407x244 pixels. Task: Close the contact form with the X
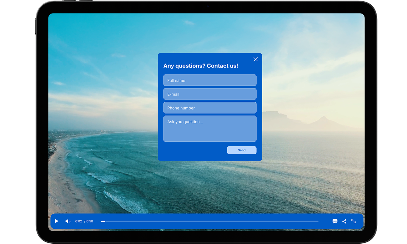256,59
